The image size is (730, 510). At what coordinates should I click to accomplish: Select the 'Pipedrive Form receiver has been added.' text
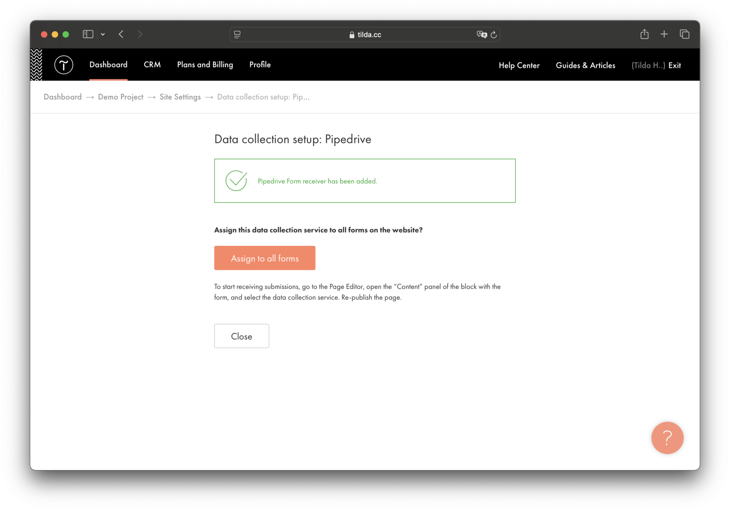tap(317, 181)
